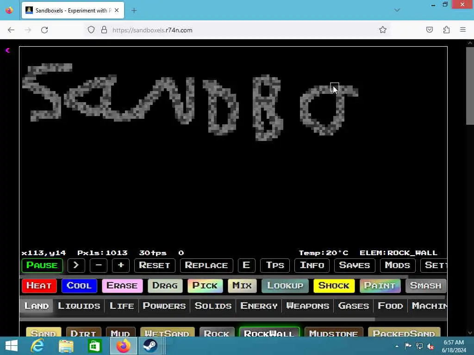Click the address bar URL
The width and height of the screenshot is (474, 355).
tap(152, 30)
